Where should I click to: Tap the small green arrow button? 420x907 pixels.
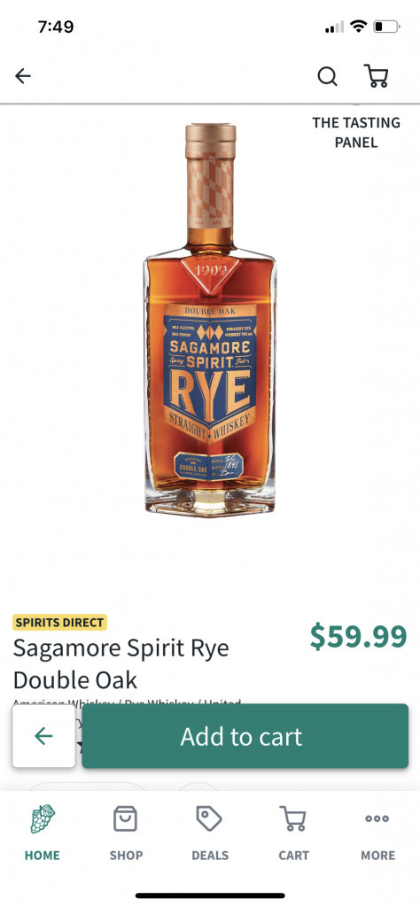click(x=44, y=736)
